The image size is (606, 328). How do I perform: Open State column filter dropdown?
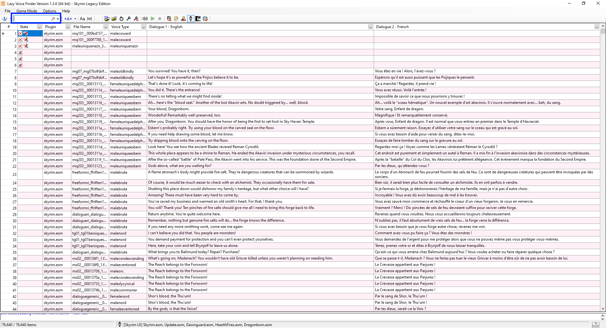pyautogui.click(x=39, y=27)
